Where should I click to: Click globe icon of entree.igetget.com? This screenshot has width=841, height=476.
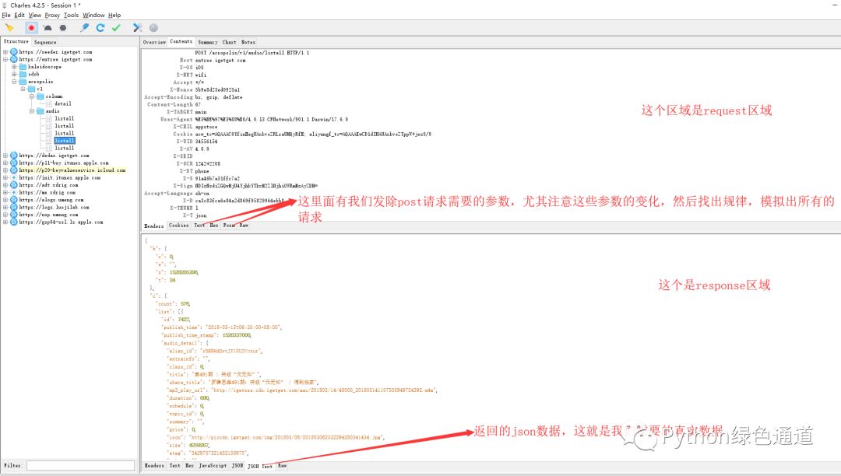(14, 59)
